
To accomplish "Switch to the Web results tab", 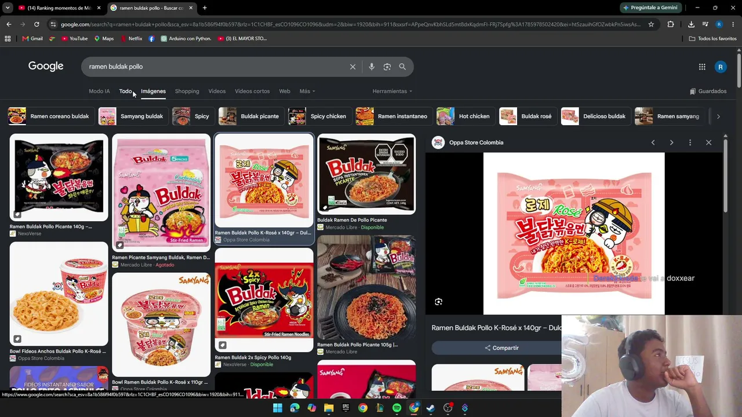I will coord(285,91).
